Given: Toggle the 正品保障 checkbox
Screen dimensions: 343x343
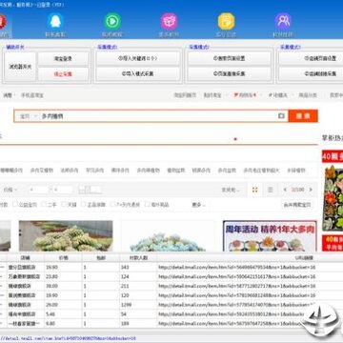Looking at the screenshot, I should (84, 205).
